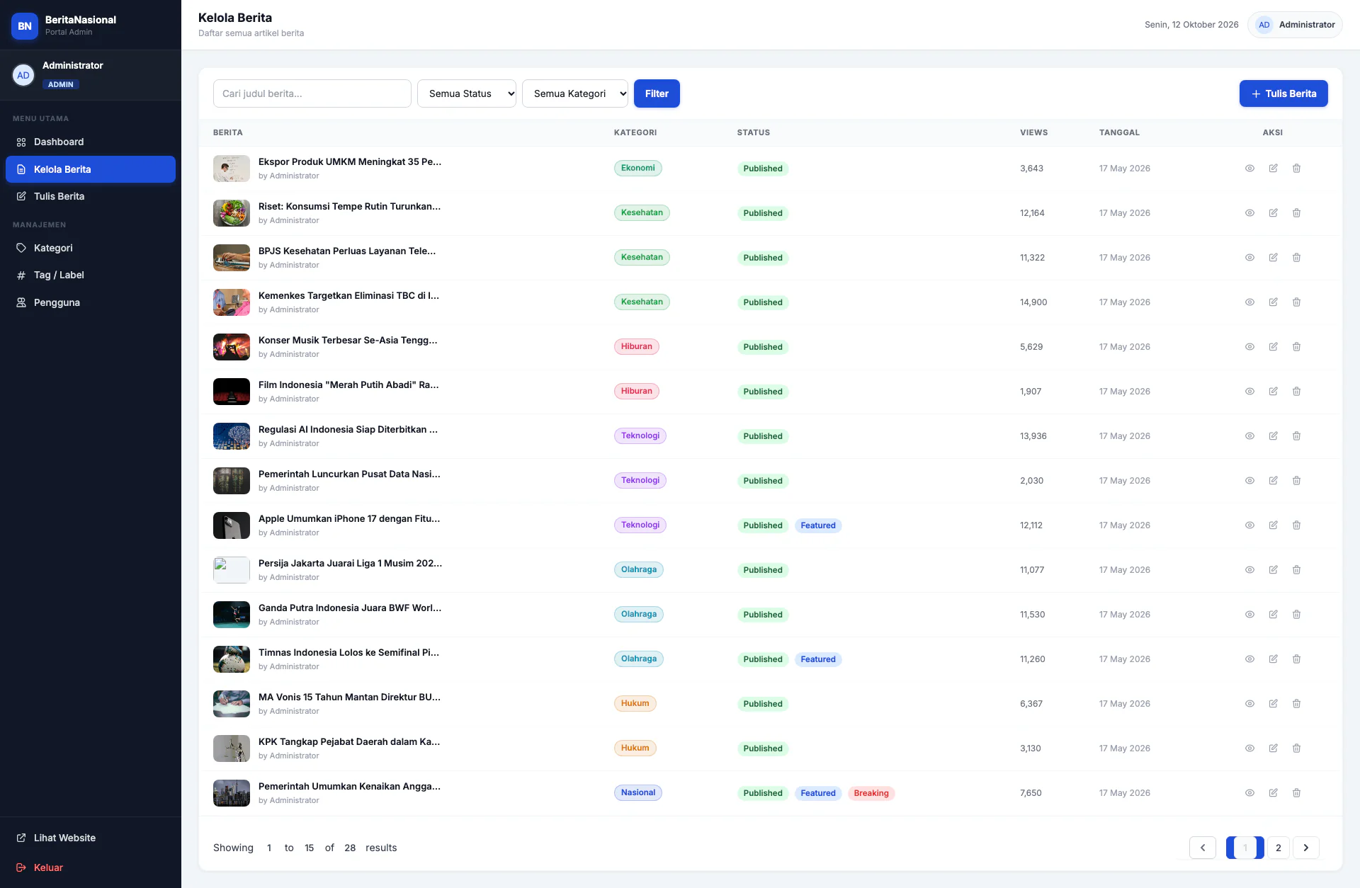This screenshot has width=1360, height=888.
Task: Delete the Ganda Putra Indonesia article
Action: pyautogui.click(x=1296, y=615)
